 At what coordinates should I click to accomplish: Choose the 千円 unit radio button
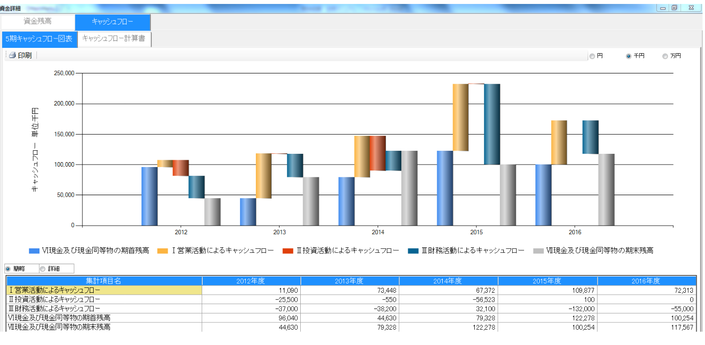coord(629,56)
